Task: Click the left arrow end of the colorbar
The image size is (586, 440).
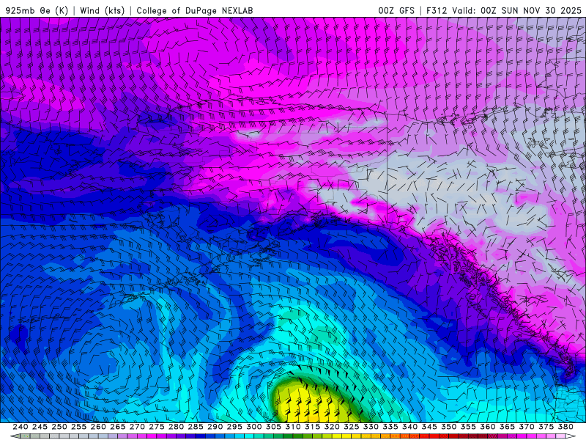Action: 15,436
